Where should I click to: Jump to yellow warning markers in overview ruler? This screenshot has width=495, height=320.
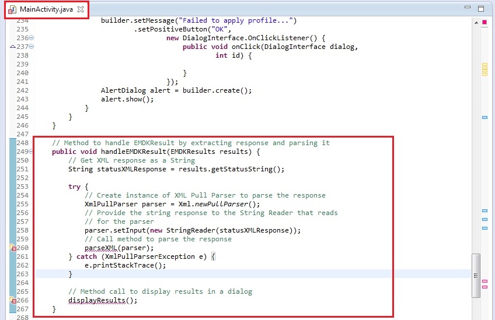point(484,69)
